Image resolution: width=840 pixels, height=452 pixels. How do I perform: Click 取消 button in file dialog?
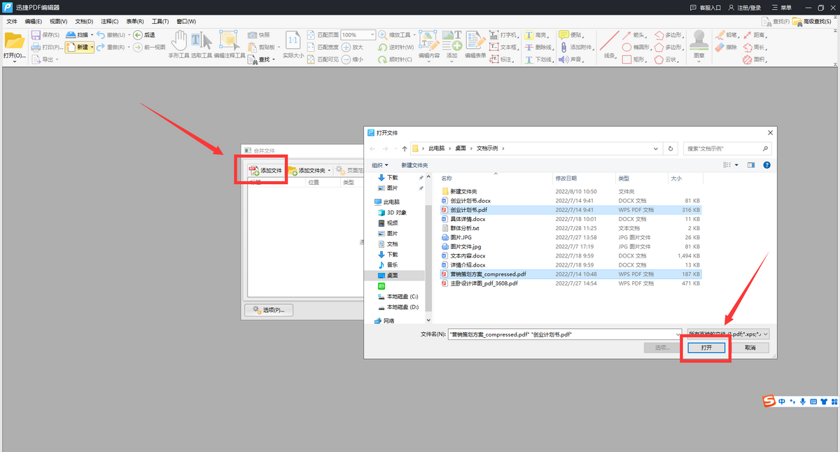(x=750, y=348)
